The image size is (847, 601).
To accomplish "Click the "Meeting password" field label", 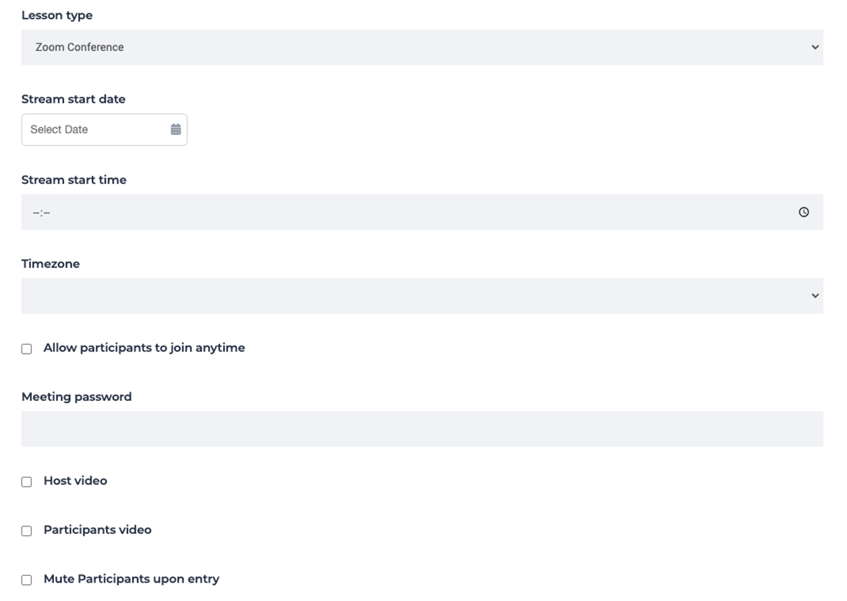I will (x=77, y=396).
